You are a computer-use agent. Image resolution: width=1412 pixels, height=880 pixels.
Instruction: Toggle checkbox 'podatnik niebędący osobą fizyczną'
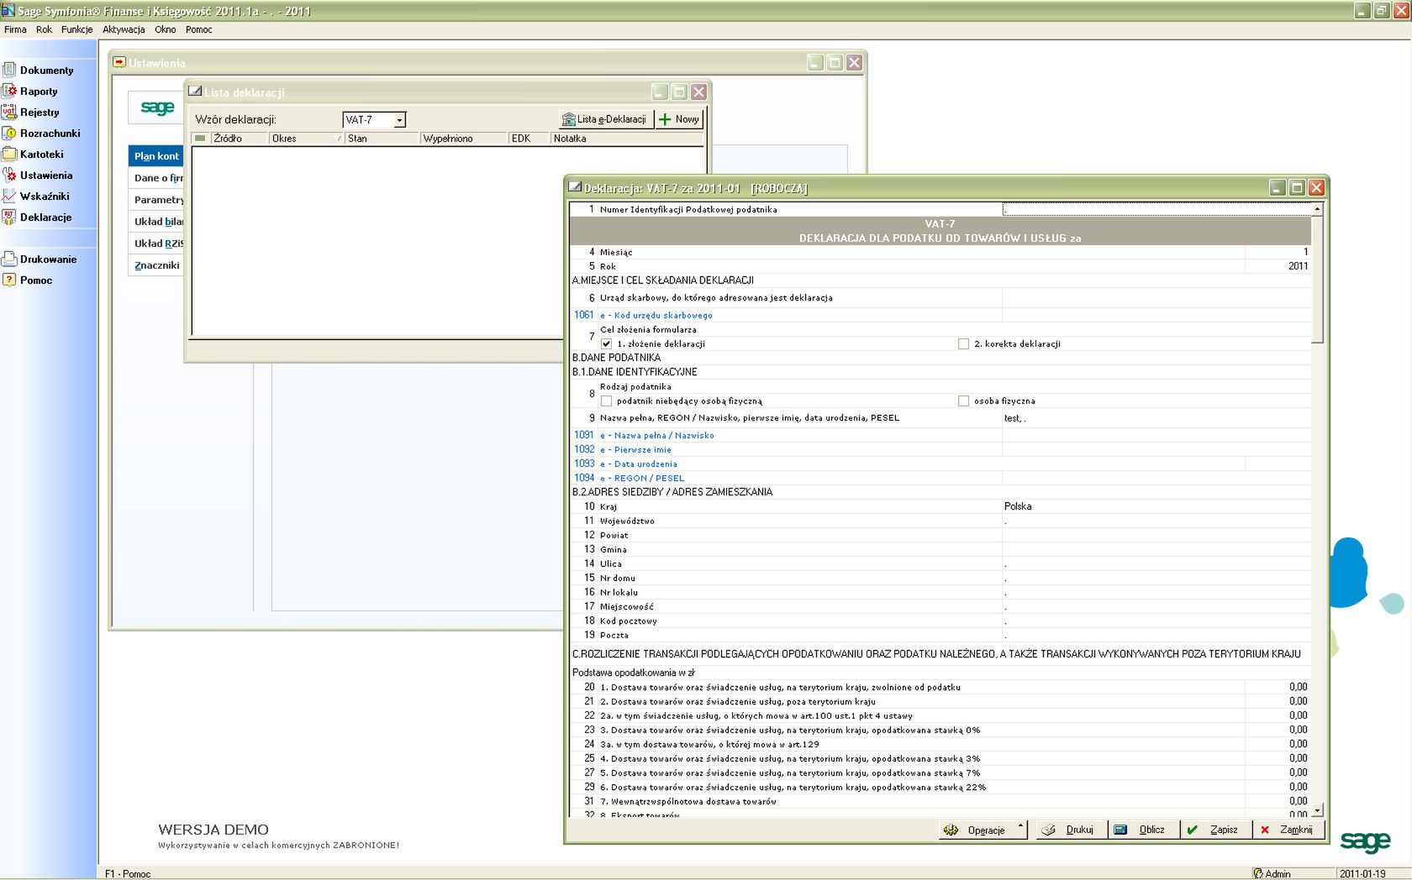coord(606,401)
